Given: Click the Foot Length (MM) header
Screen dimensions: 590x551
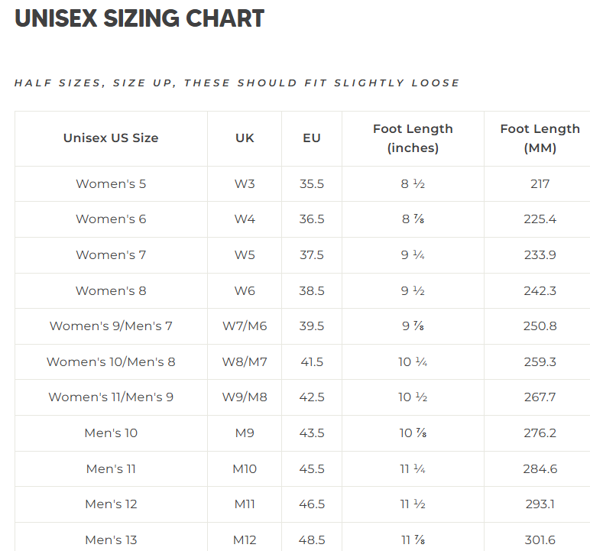Looking at the screenshot, I should click(540, 138).
